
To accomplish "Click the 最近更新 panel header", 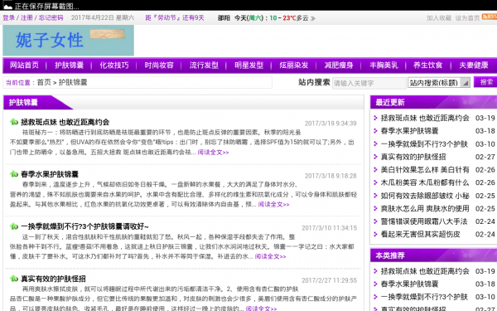I will [433, 102].
